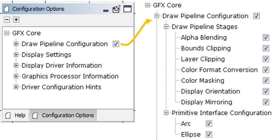Click the Help tab page icon
This screenshot has width=278, height=140.
pos(8,116)
